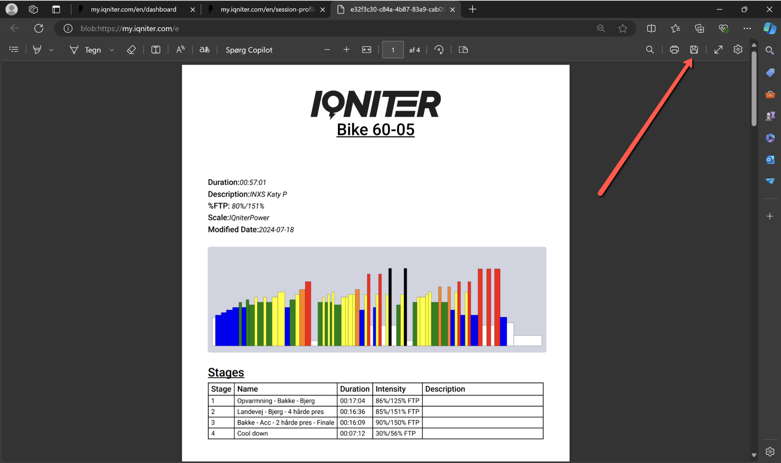
Task: Print the PDF document
Action: [674, 50]
